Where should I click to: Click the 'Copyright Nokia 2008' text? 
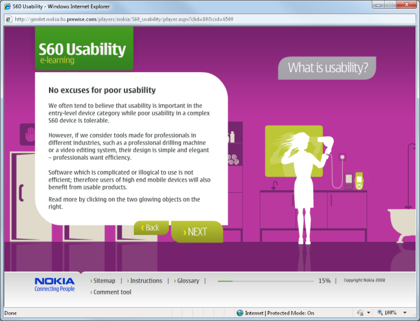(x=364, y=280)
